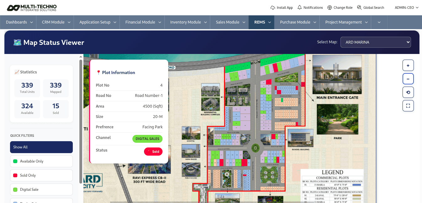
Task: Click the Main Entrance Gate image
Action: [337, 75]
